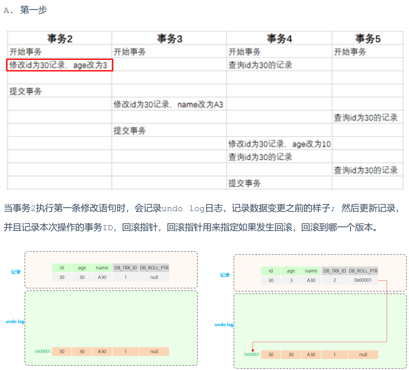Click the DB_ROLL_PTR header in the left diagram

coord(154,268)
